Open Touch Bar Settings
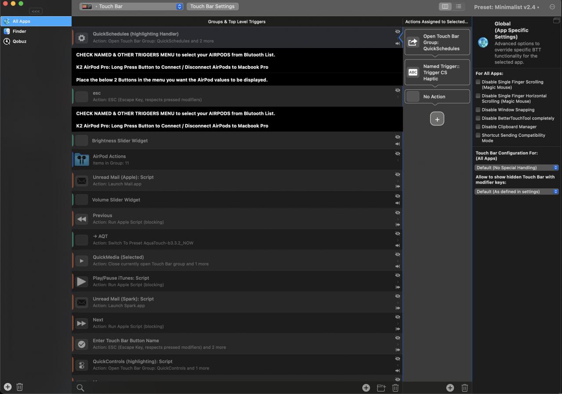 point(213,7)
